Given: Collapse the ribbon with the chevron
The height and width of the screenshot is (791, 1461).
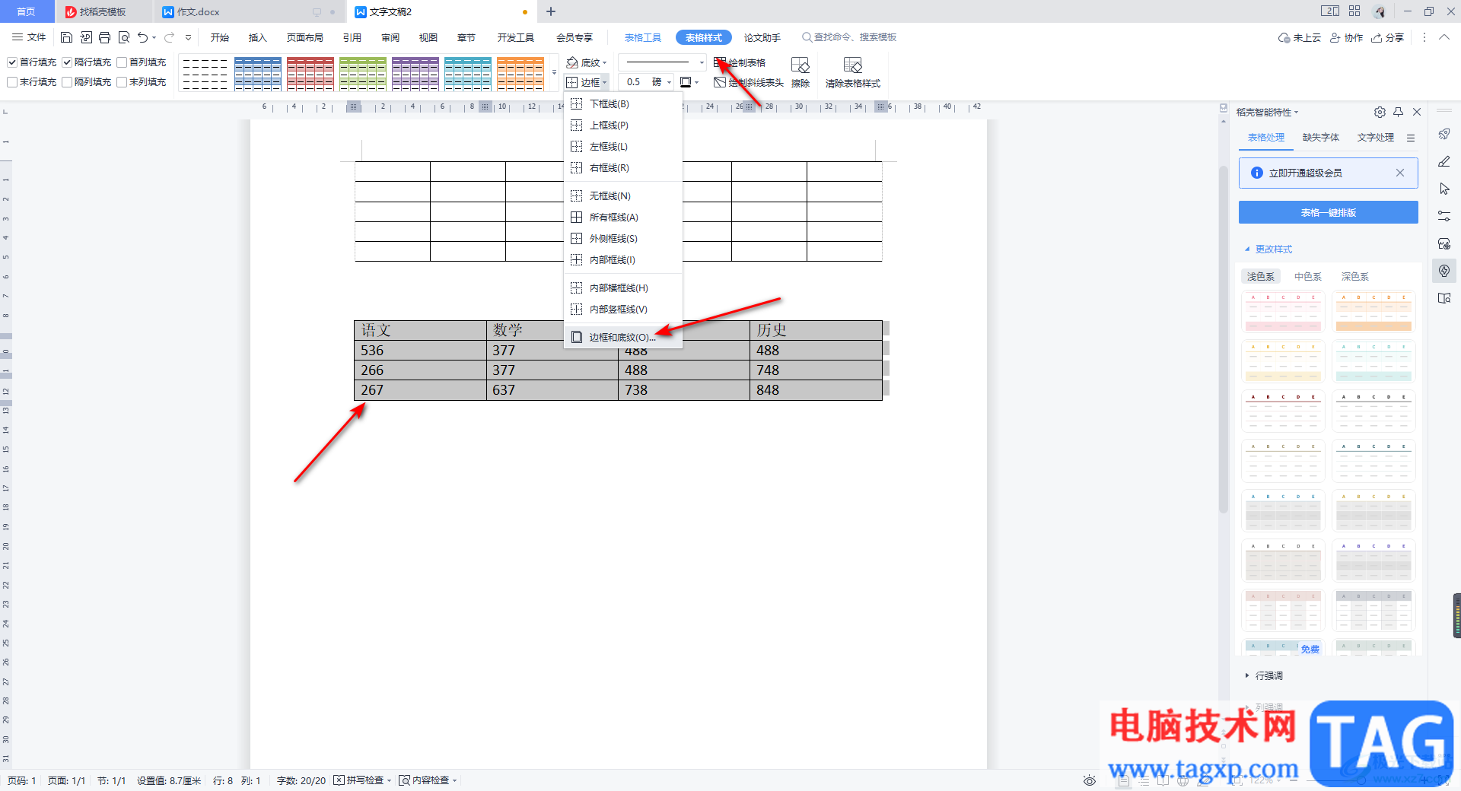Looking at the screenshot, I should pyautogui.click(x=1444, y=37).
